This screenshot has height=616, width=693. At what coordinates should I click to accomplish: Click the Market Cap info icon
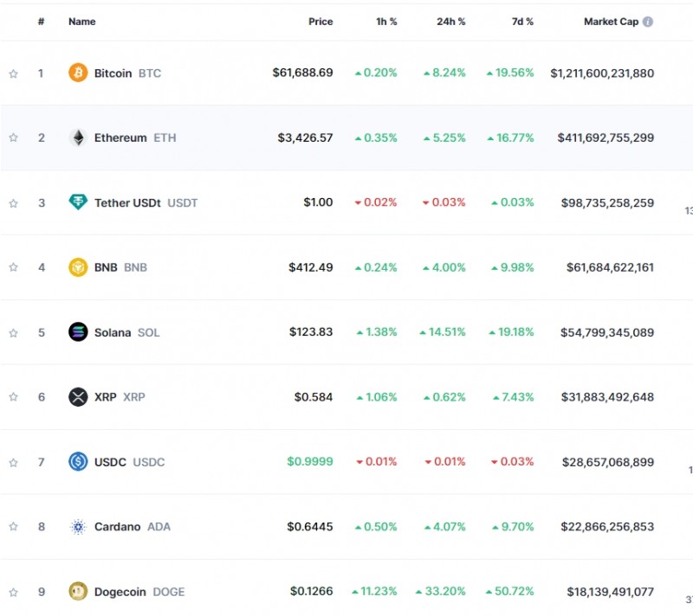click(x=648, y=22)
